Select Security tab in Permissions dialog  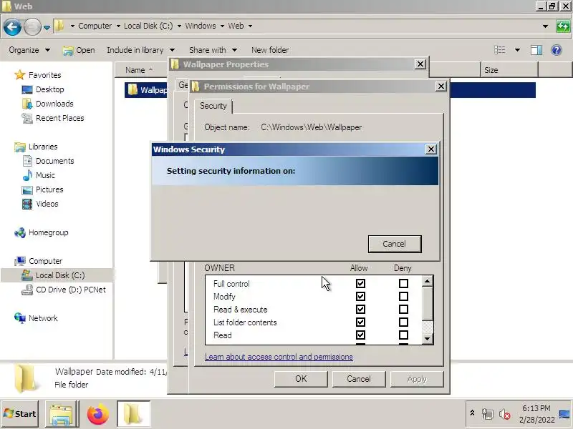point(213,106)
